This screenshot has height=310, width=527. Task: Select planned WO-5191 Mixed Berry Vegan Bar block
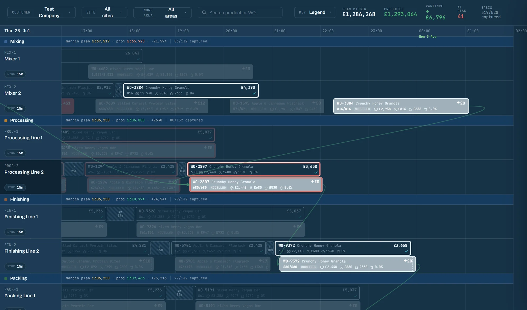coord(277,293)
